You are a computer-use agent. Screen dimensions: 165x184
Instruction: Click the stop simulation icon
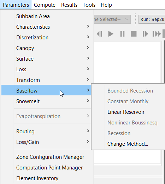click(x=134, y=34)
